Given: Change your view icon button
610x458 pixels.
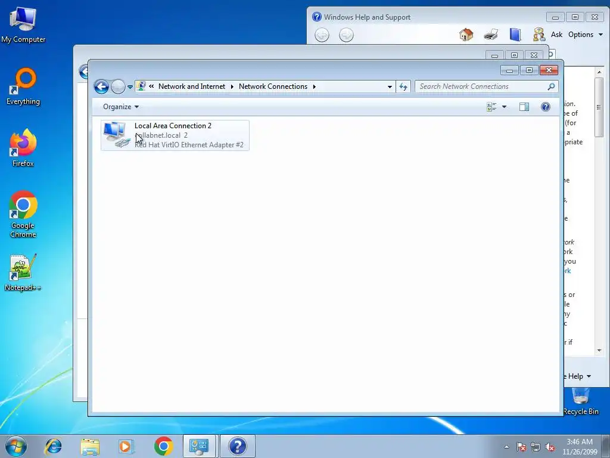Looking at the screenshot, I should tap(491, 107).
